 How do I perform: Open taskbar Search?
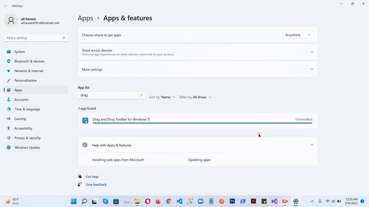pyautogui.click(x=84, y=201)
